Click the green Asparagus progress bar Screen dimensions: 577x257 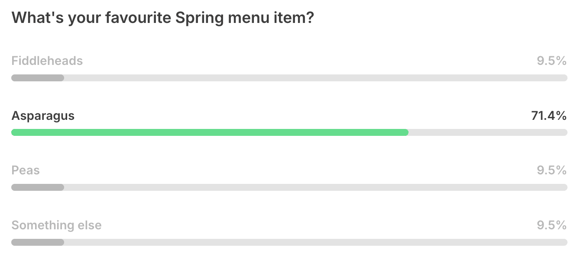click(x=210, y=132)
